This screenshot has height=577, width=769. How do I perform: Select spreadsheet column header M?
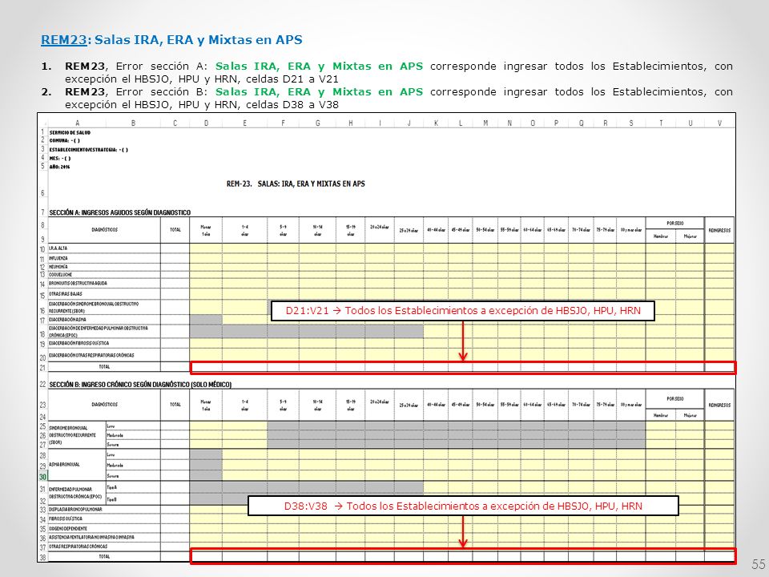(485, 123)
